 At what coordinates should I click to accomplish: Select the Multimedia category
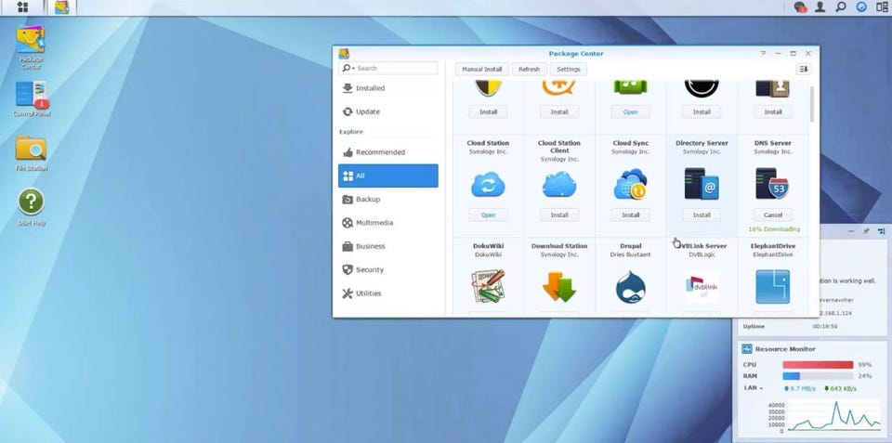(x=388, y=223)
